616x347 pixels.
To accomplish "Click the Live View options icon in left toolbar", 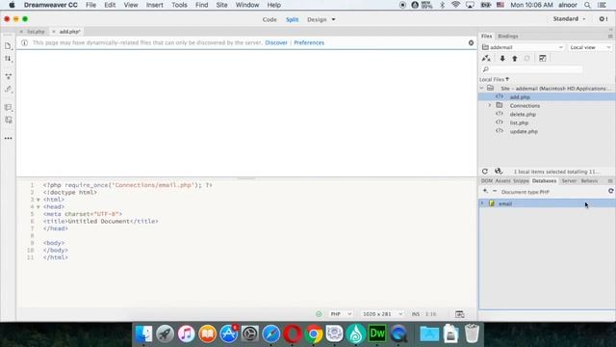I will 9,76.
